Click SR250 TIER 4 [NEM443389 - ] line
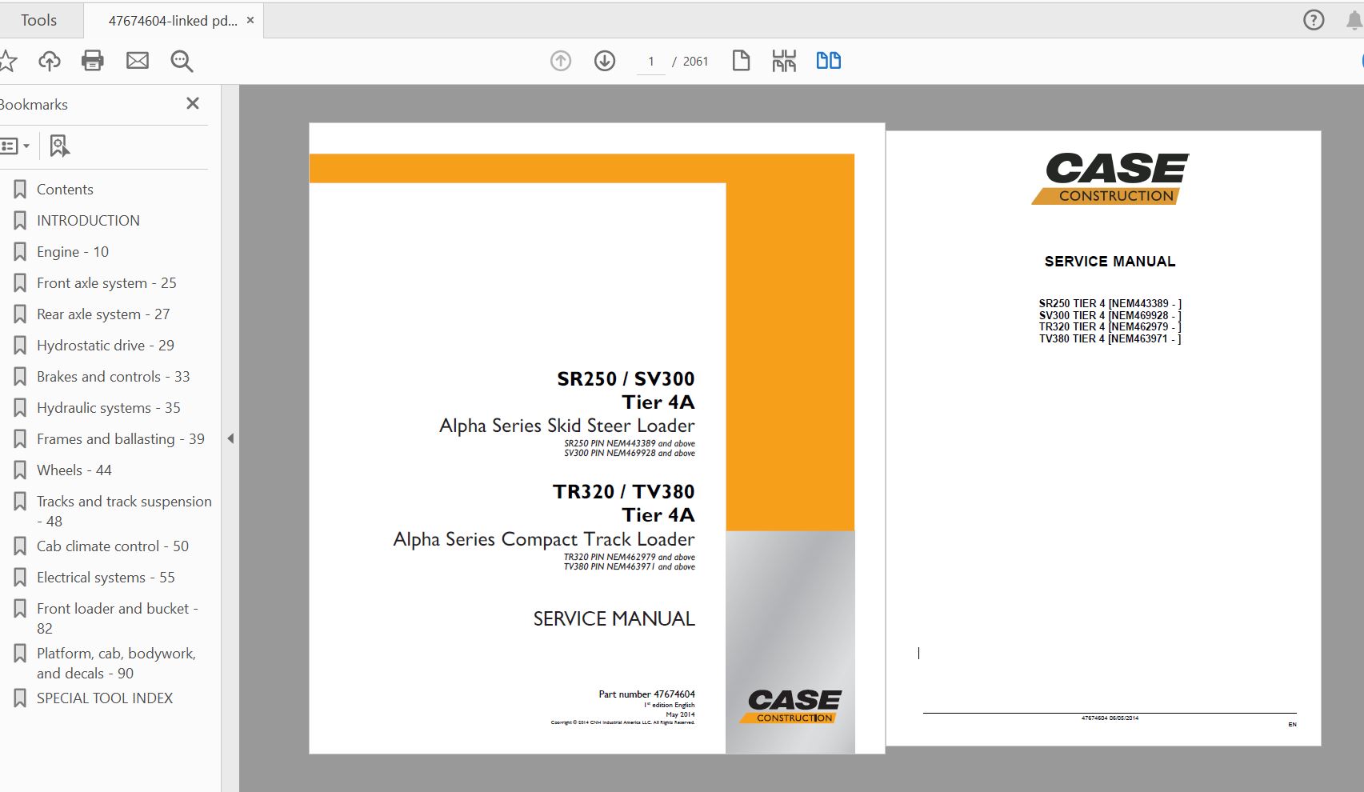 [x=1110, y=304]
